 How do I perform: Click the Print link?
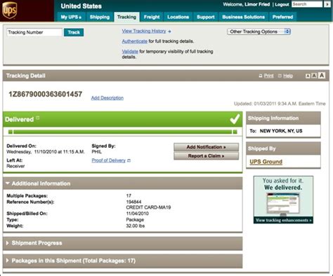(268, 76)
